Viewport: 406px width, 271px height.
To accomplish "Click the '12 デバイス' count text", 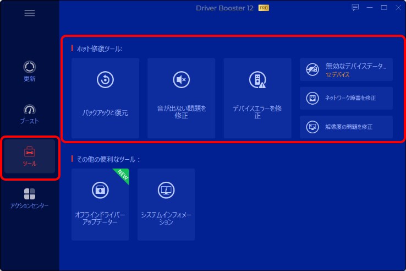I will click(x=337, y=75).
